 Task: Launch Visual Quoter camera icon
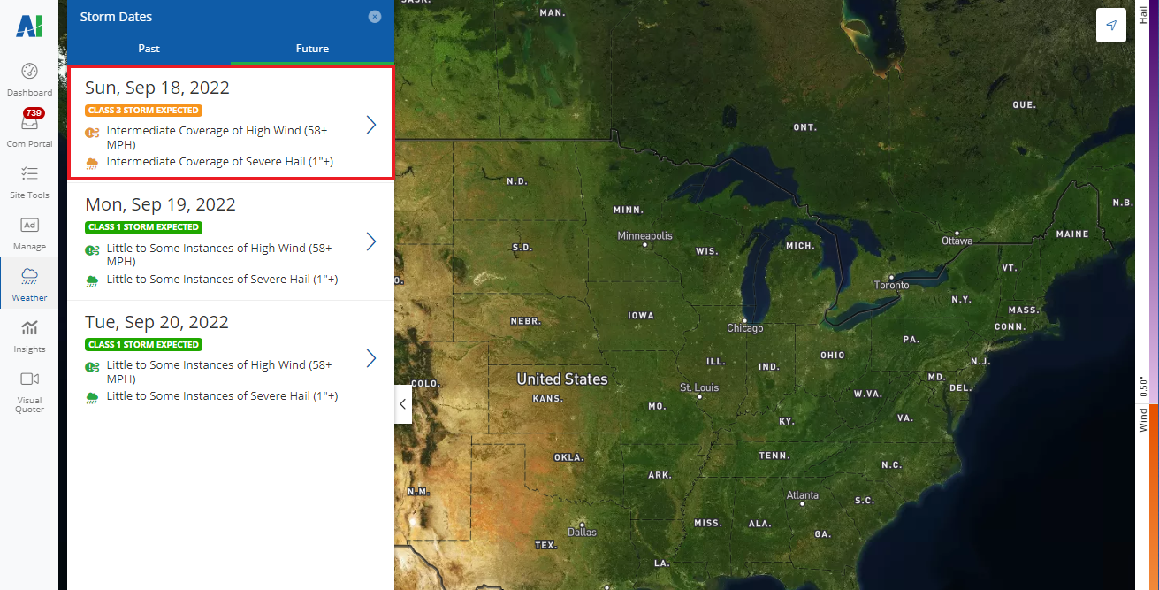(29, 379)
